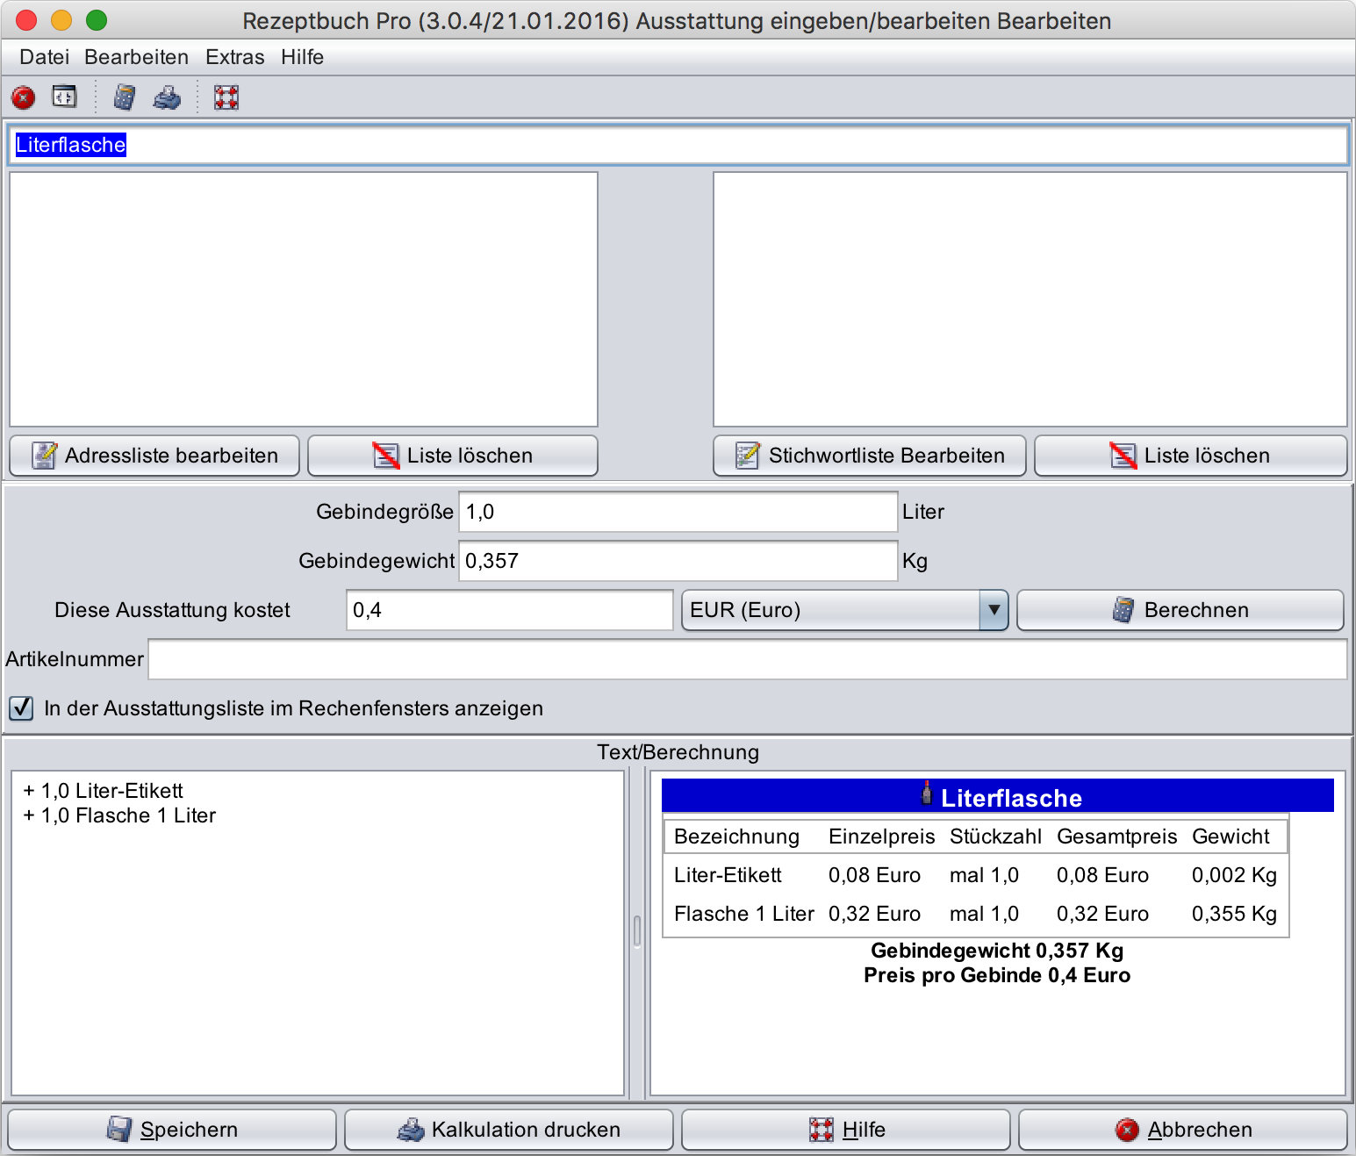This screenshot has width=1356, height=1156.
Task: Open Stichwortliste Bearbeiten
Action: 869,456
